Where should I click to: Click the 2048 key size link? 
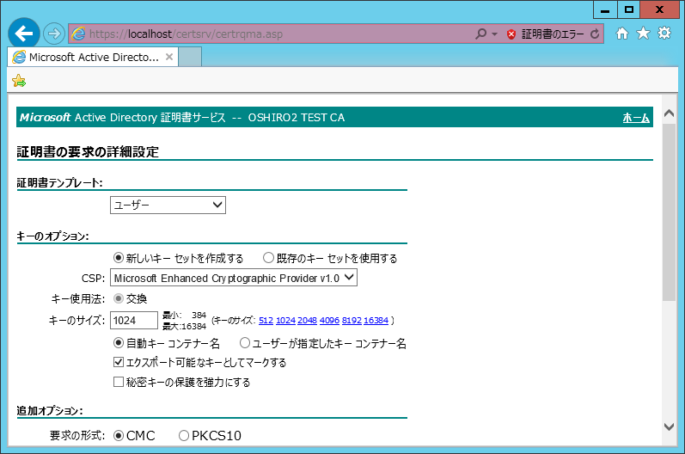point(307,320)
